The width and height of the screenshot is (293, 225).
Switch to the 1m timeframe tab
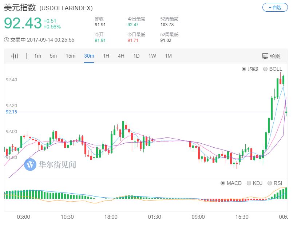tap(37, 56)
